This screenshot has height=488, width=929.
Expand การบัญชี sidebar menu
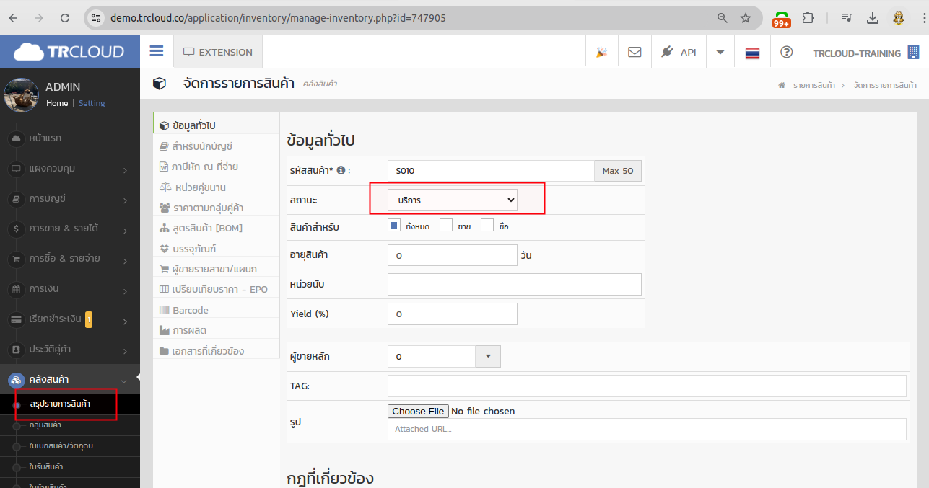tap(70, 199)
